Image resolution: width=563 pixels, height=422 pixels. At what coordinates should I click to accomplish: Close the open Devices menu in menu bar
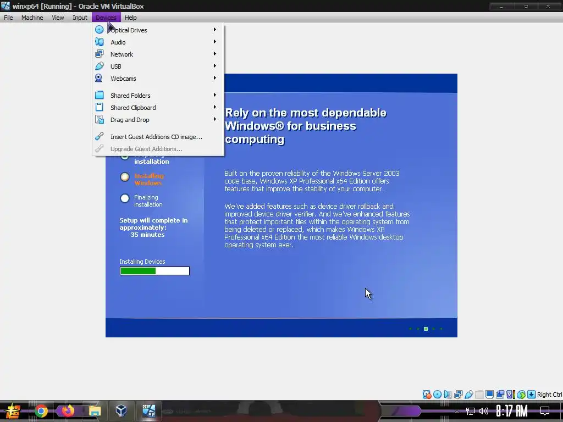coord(106,18)
